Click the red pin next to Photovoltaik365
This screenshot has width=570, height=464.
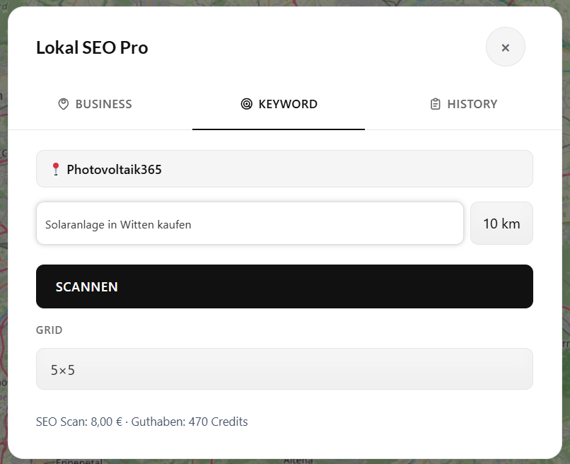click(x=56, y=169)
